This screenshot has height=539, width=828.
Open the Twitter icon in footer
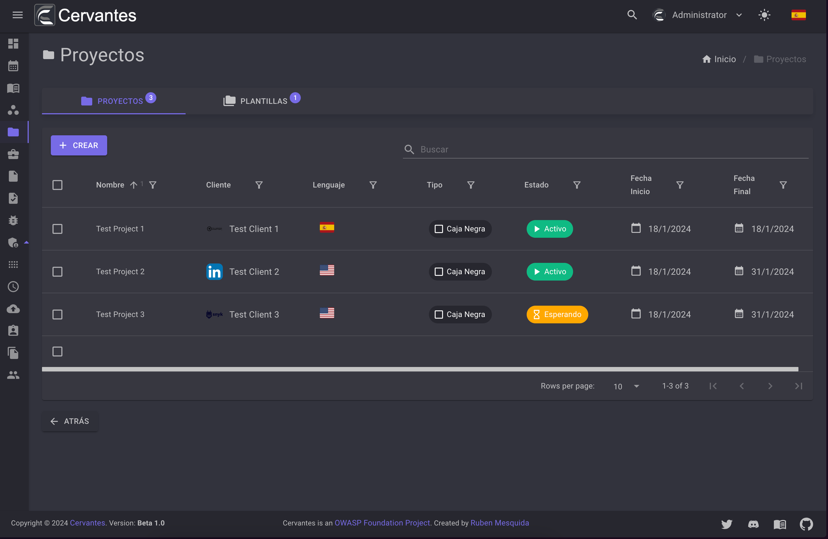(x=726, y=524)
